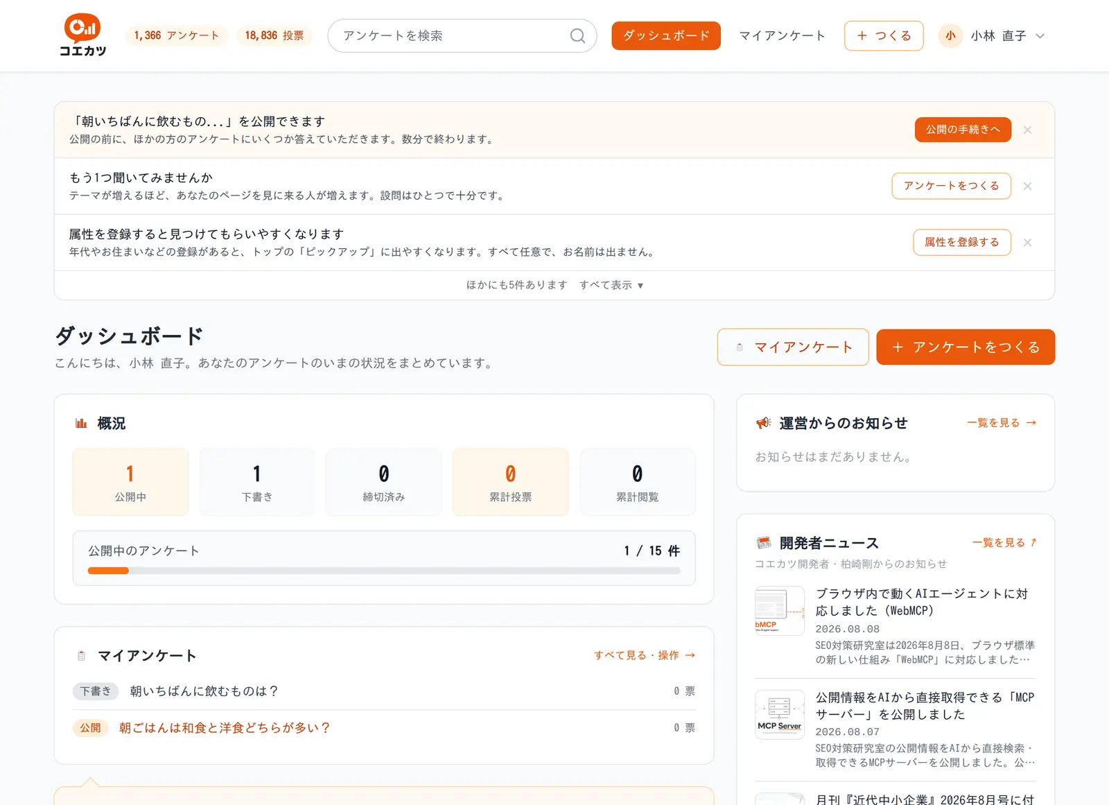Image resolution: width=1109 pixels, height=805 pixels.
Task: Open 一覧を見る for 開発者ニュース
Action: [x=1004, y=542]
